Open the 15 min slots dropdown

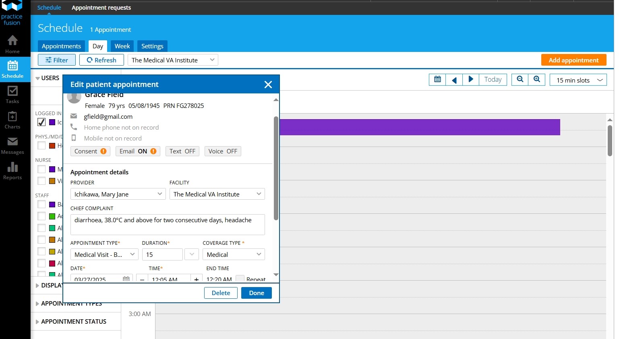pos(578,80)
